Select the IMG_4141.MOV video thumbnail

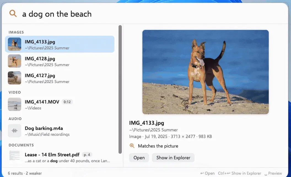tap(15, 104)
